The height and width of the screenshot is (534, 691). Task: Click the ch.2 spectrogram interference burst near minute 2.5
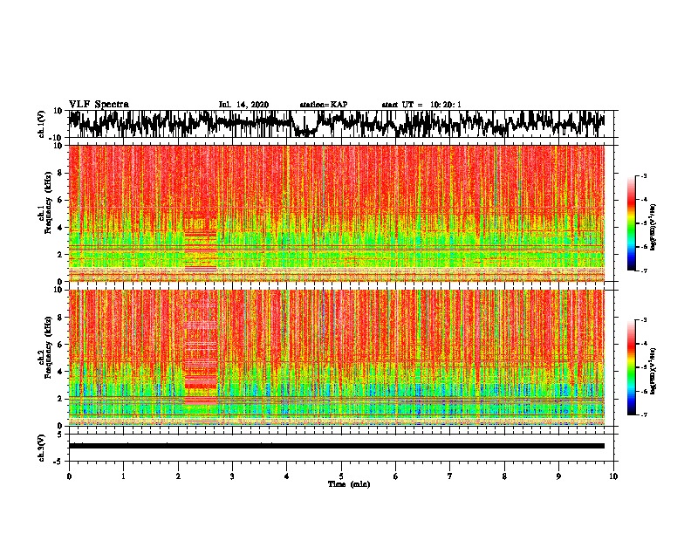pyautogui.click(x=201, y=353)
